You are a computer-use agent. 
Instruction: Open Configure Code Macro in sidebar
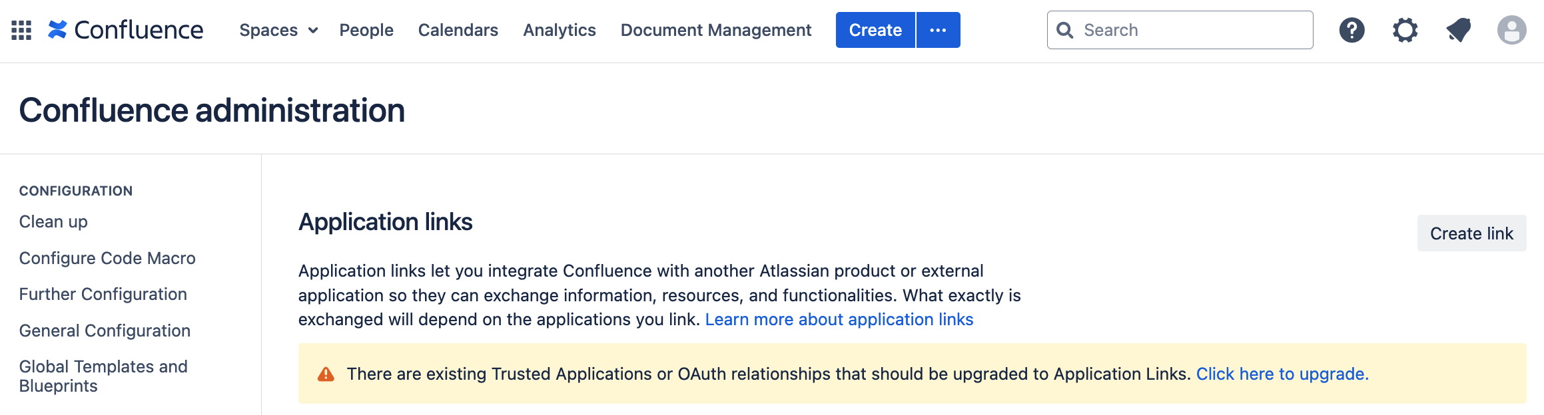pos(107,258)
